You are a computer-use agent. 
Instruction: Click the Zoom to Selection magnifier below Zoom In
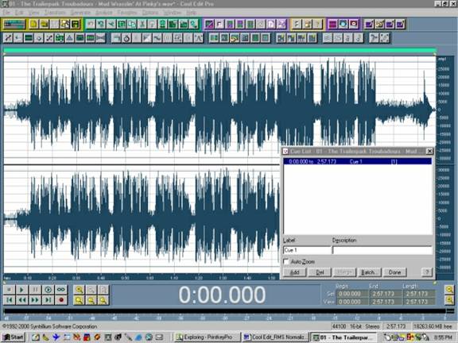coord(79,300)
